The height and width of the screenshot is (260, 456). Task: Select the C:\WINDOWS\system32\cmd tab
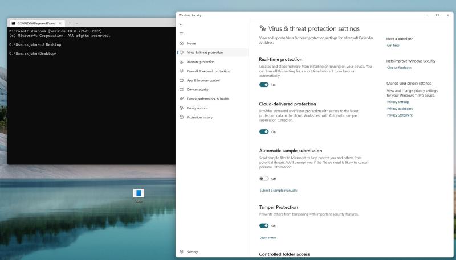[x=36, y=23]
